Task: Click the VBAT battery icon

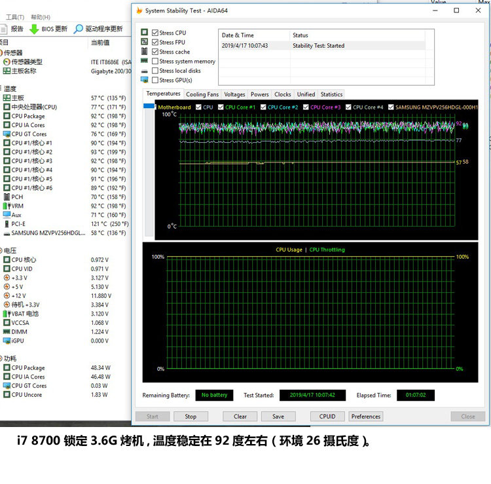Action: point(7,314)
